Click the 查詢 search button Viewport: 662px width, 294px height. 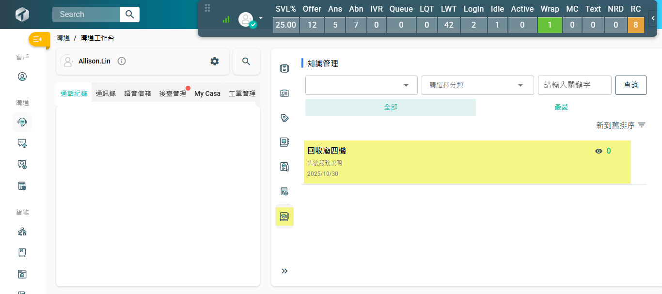[x=630, y=85]
